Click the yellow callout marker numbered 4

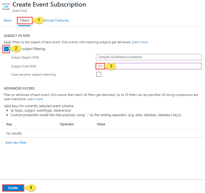tap(31, 188)
